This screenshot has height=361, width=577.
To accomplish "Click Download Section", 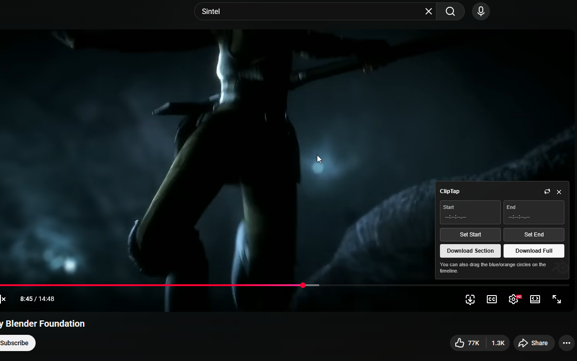I will (x=470, y=251).
